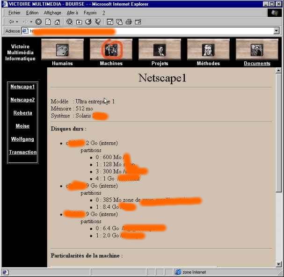
Task: Click the Projets portrait thumbnail
Action: [x=160, y=50]
